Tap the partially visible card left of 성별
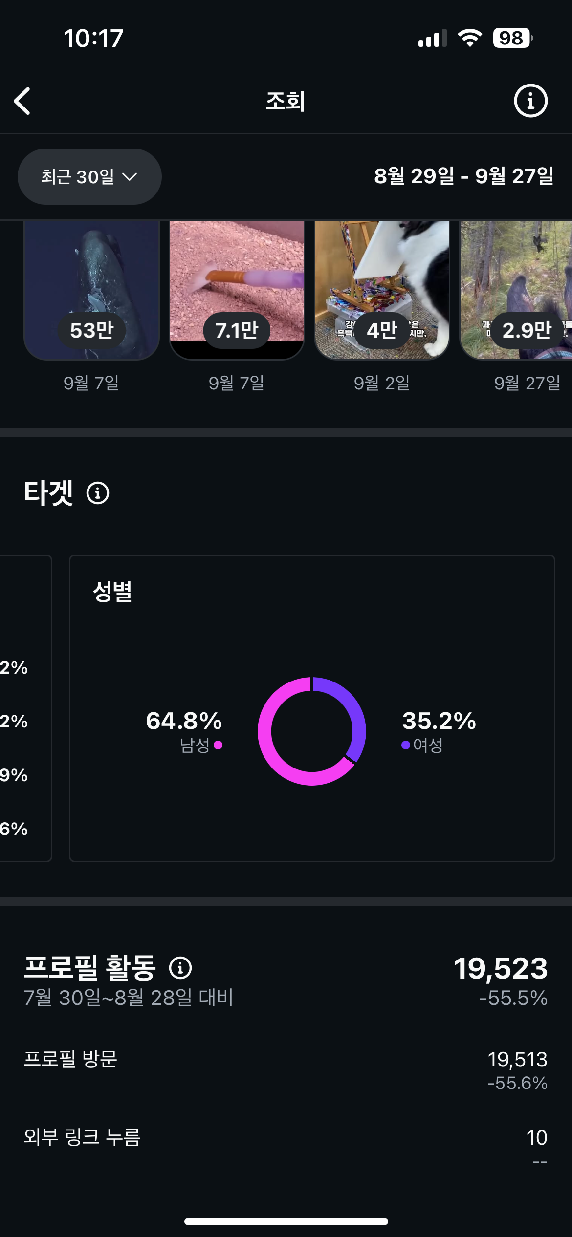Image resolution: width=572 pixels, height=1237 pixels. coord(24,708)
